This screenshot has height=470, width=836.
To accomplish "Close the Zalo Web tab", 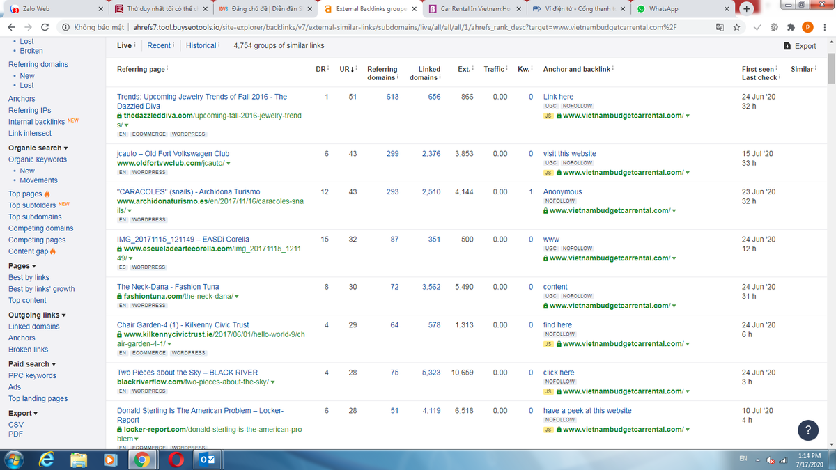I will [101, 9].
